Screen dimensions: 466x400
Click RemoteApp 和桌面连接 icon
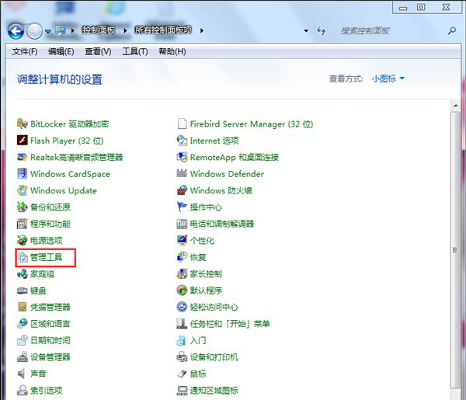(182, 157)
